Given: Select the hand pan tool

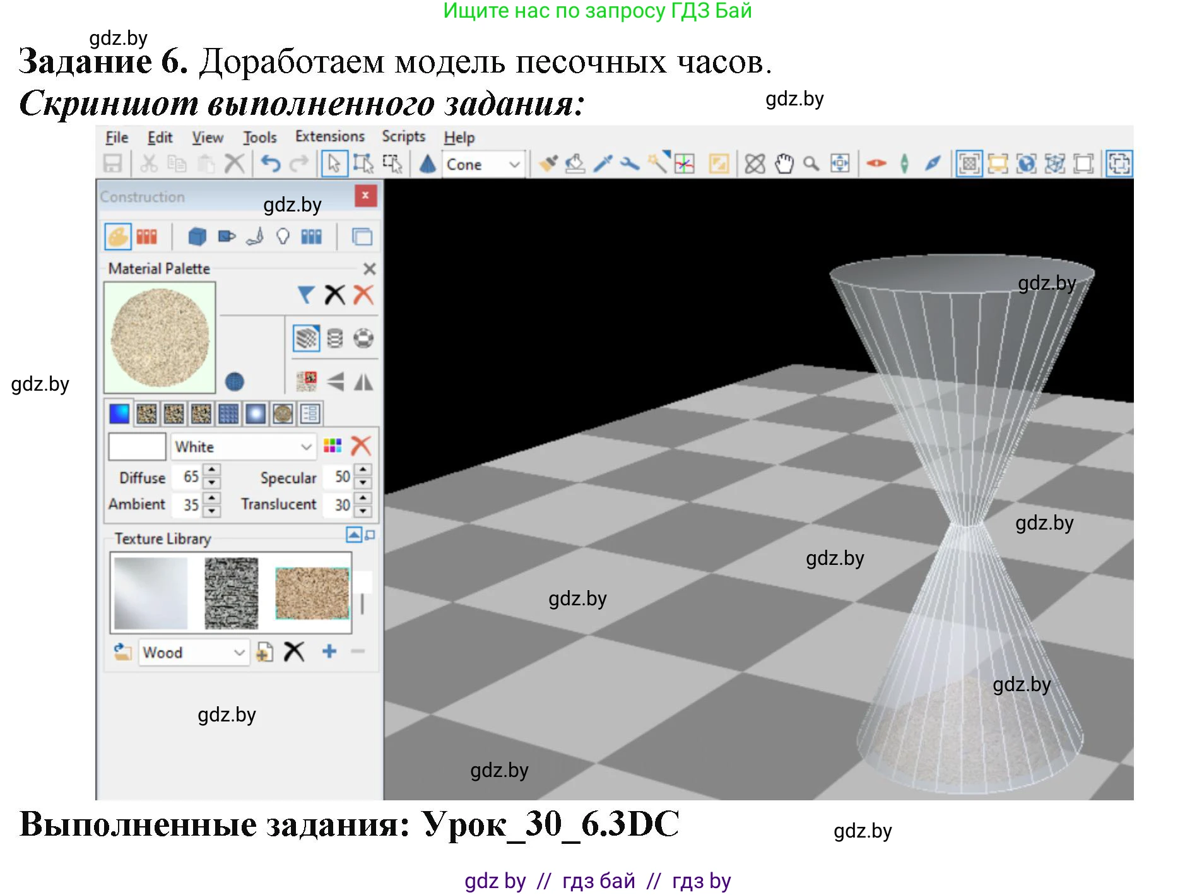Looking at the screenshot, I should pyautogui.click(x=784, y=164).
